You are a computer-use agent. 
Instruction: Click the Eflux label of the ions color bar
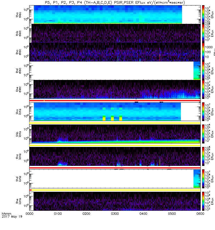point(212,201)
